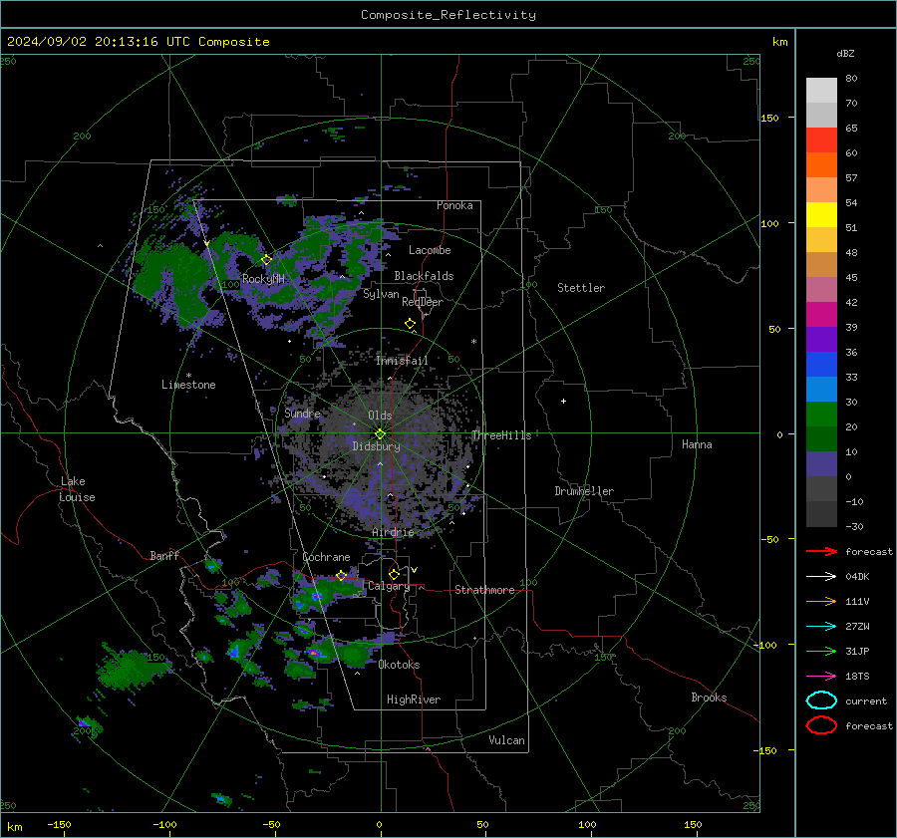
Task: Click the yellow diamond marker near Cochrane
Action: 341,576
